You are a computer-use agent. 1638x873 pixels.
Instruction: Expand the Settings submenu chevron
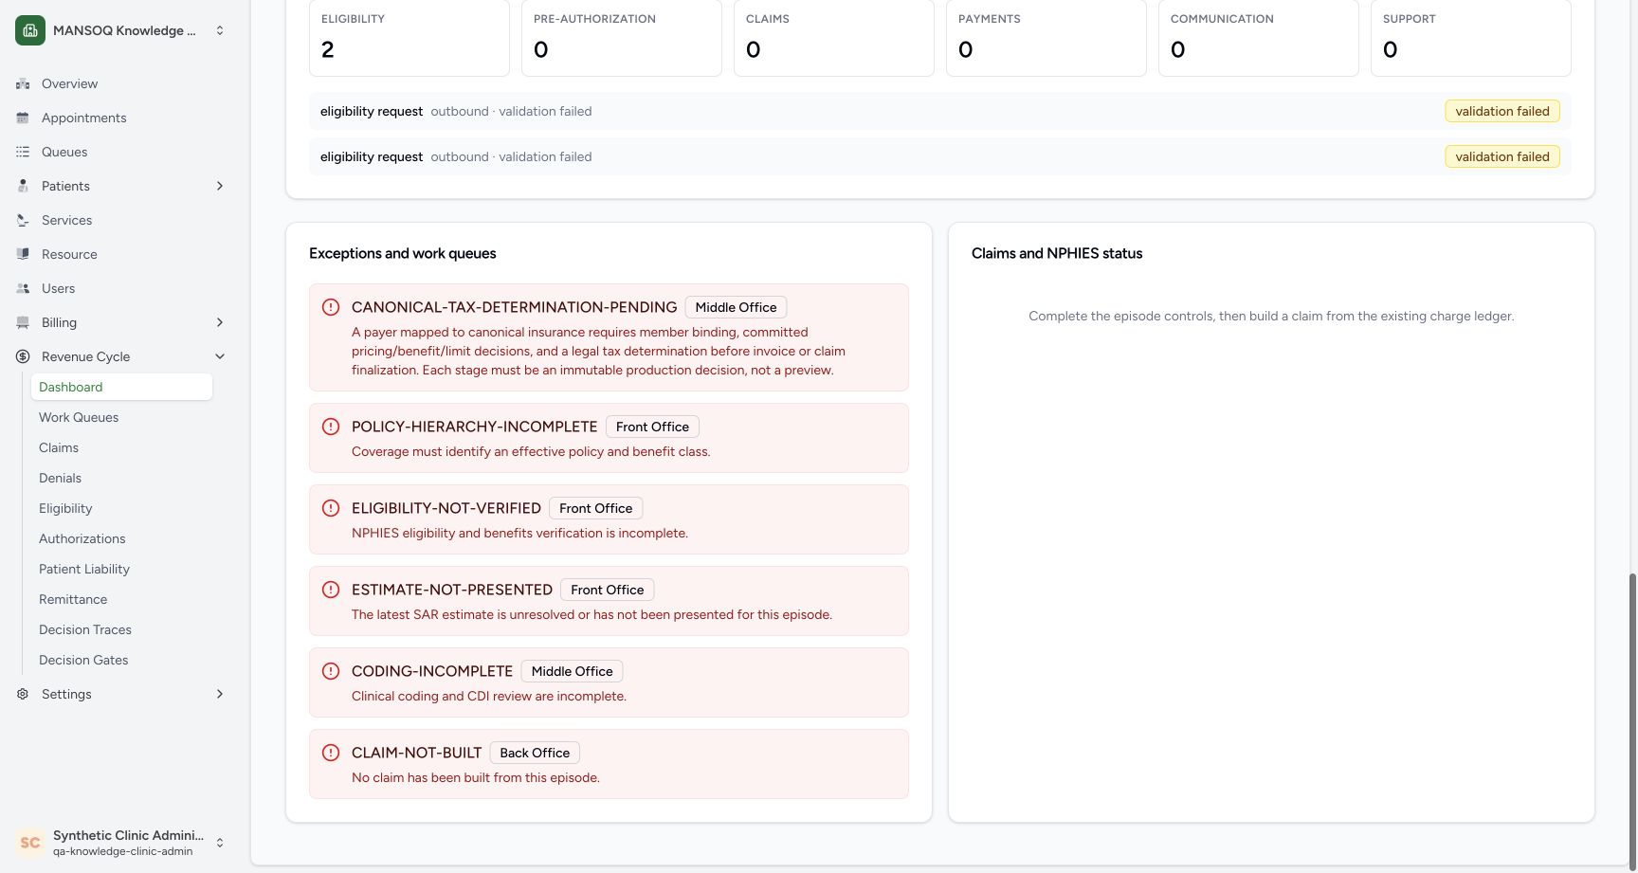220,694
